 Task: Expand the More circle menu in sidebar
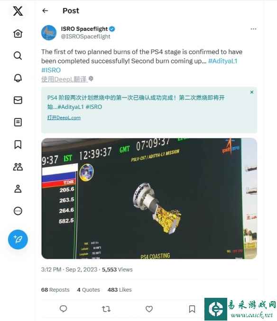[x=18, y=211]
